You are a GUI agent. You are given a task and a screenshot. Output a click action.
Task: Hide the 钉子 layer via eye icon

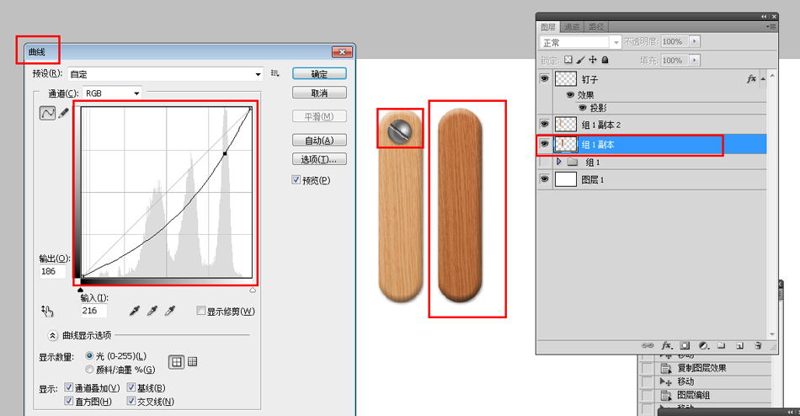click(x=544, y=78)
